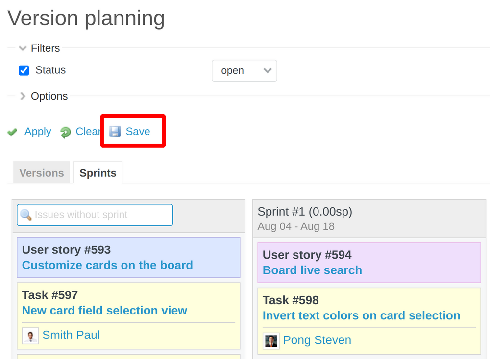Click Smith Paul's avatar picture
This screenshot has height=359, width=490.
(x=30, y=336)
